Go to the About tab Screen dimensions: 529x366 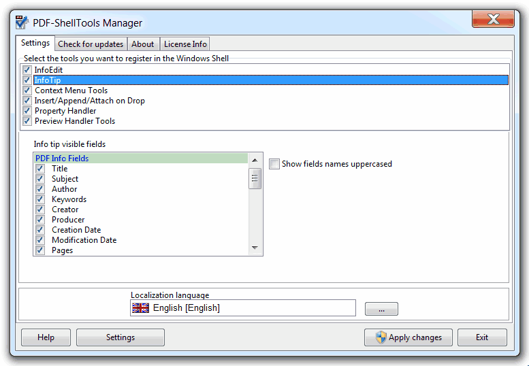(143, 44)
